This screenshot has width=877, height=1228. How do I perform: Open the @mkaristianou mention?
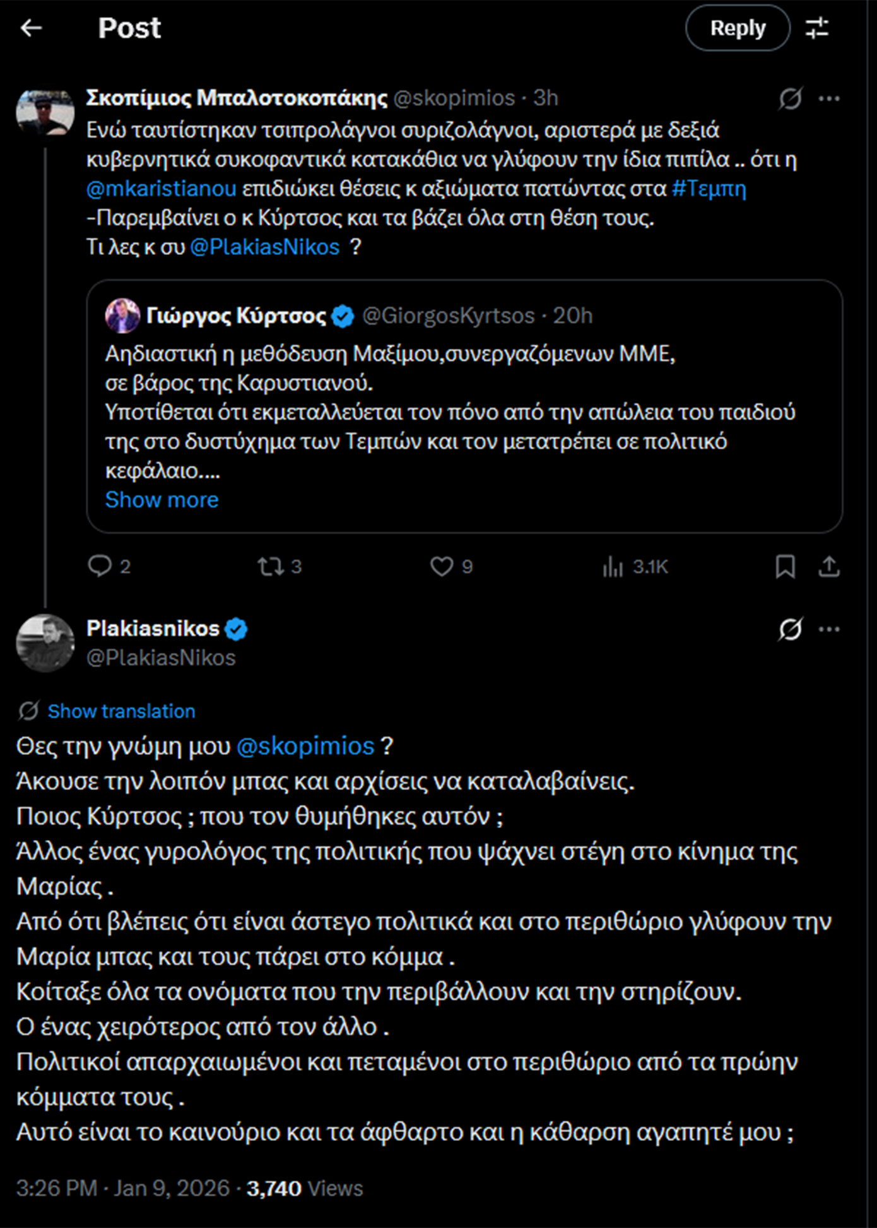click(162, 188)
